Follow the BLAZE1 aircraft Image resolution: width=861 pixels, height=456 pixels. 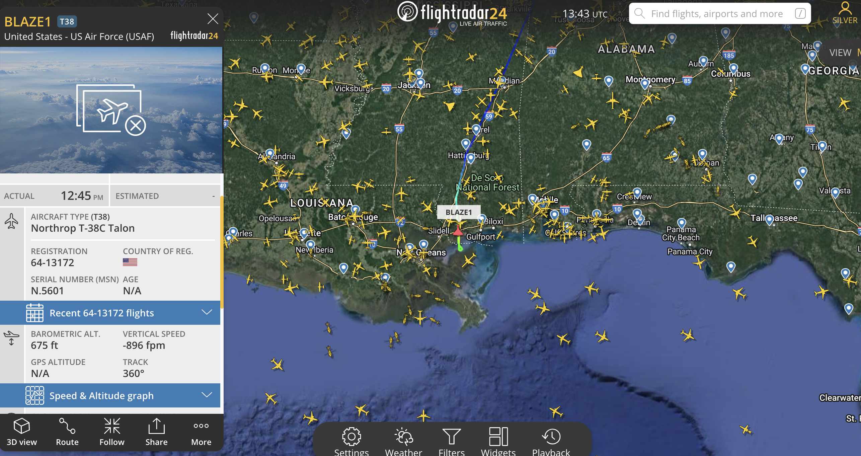point(112,432)
